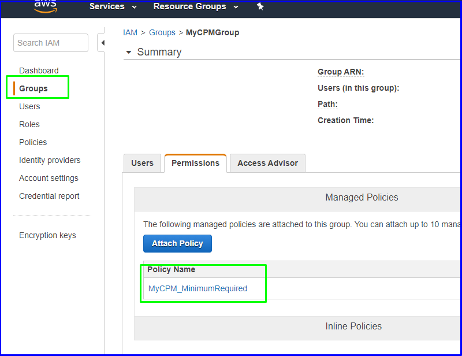This screenshot has height=356, width=462.
Task: Open Identity providers in sidebar
Action: point(50,160)
